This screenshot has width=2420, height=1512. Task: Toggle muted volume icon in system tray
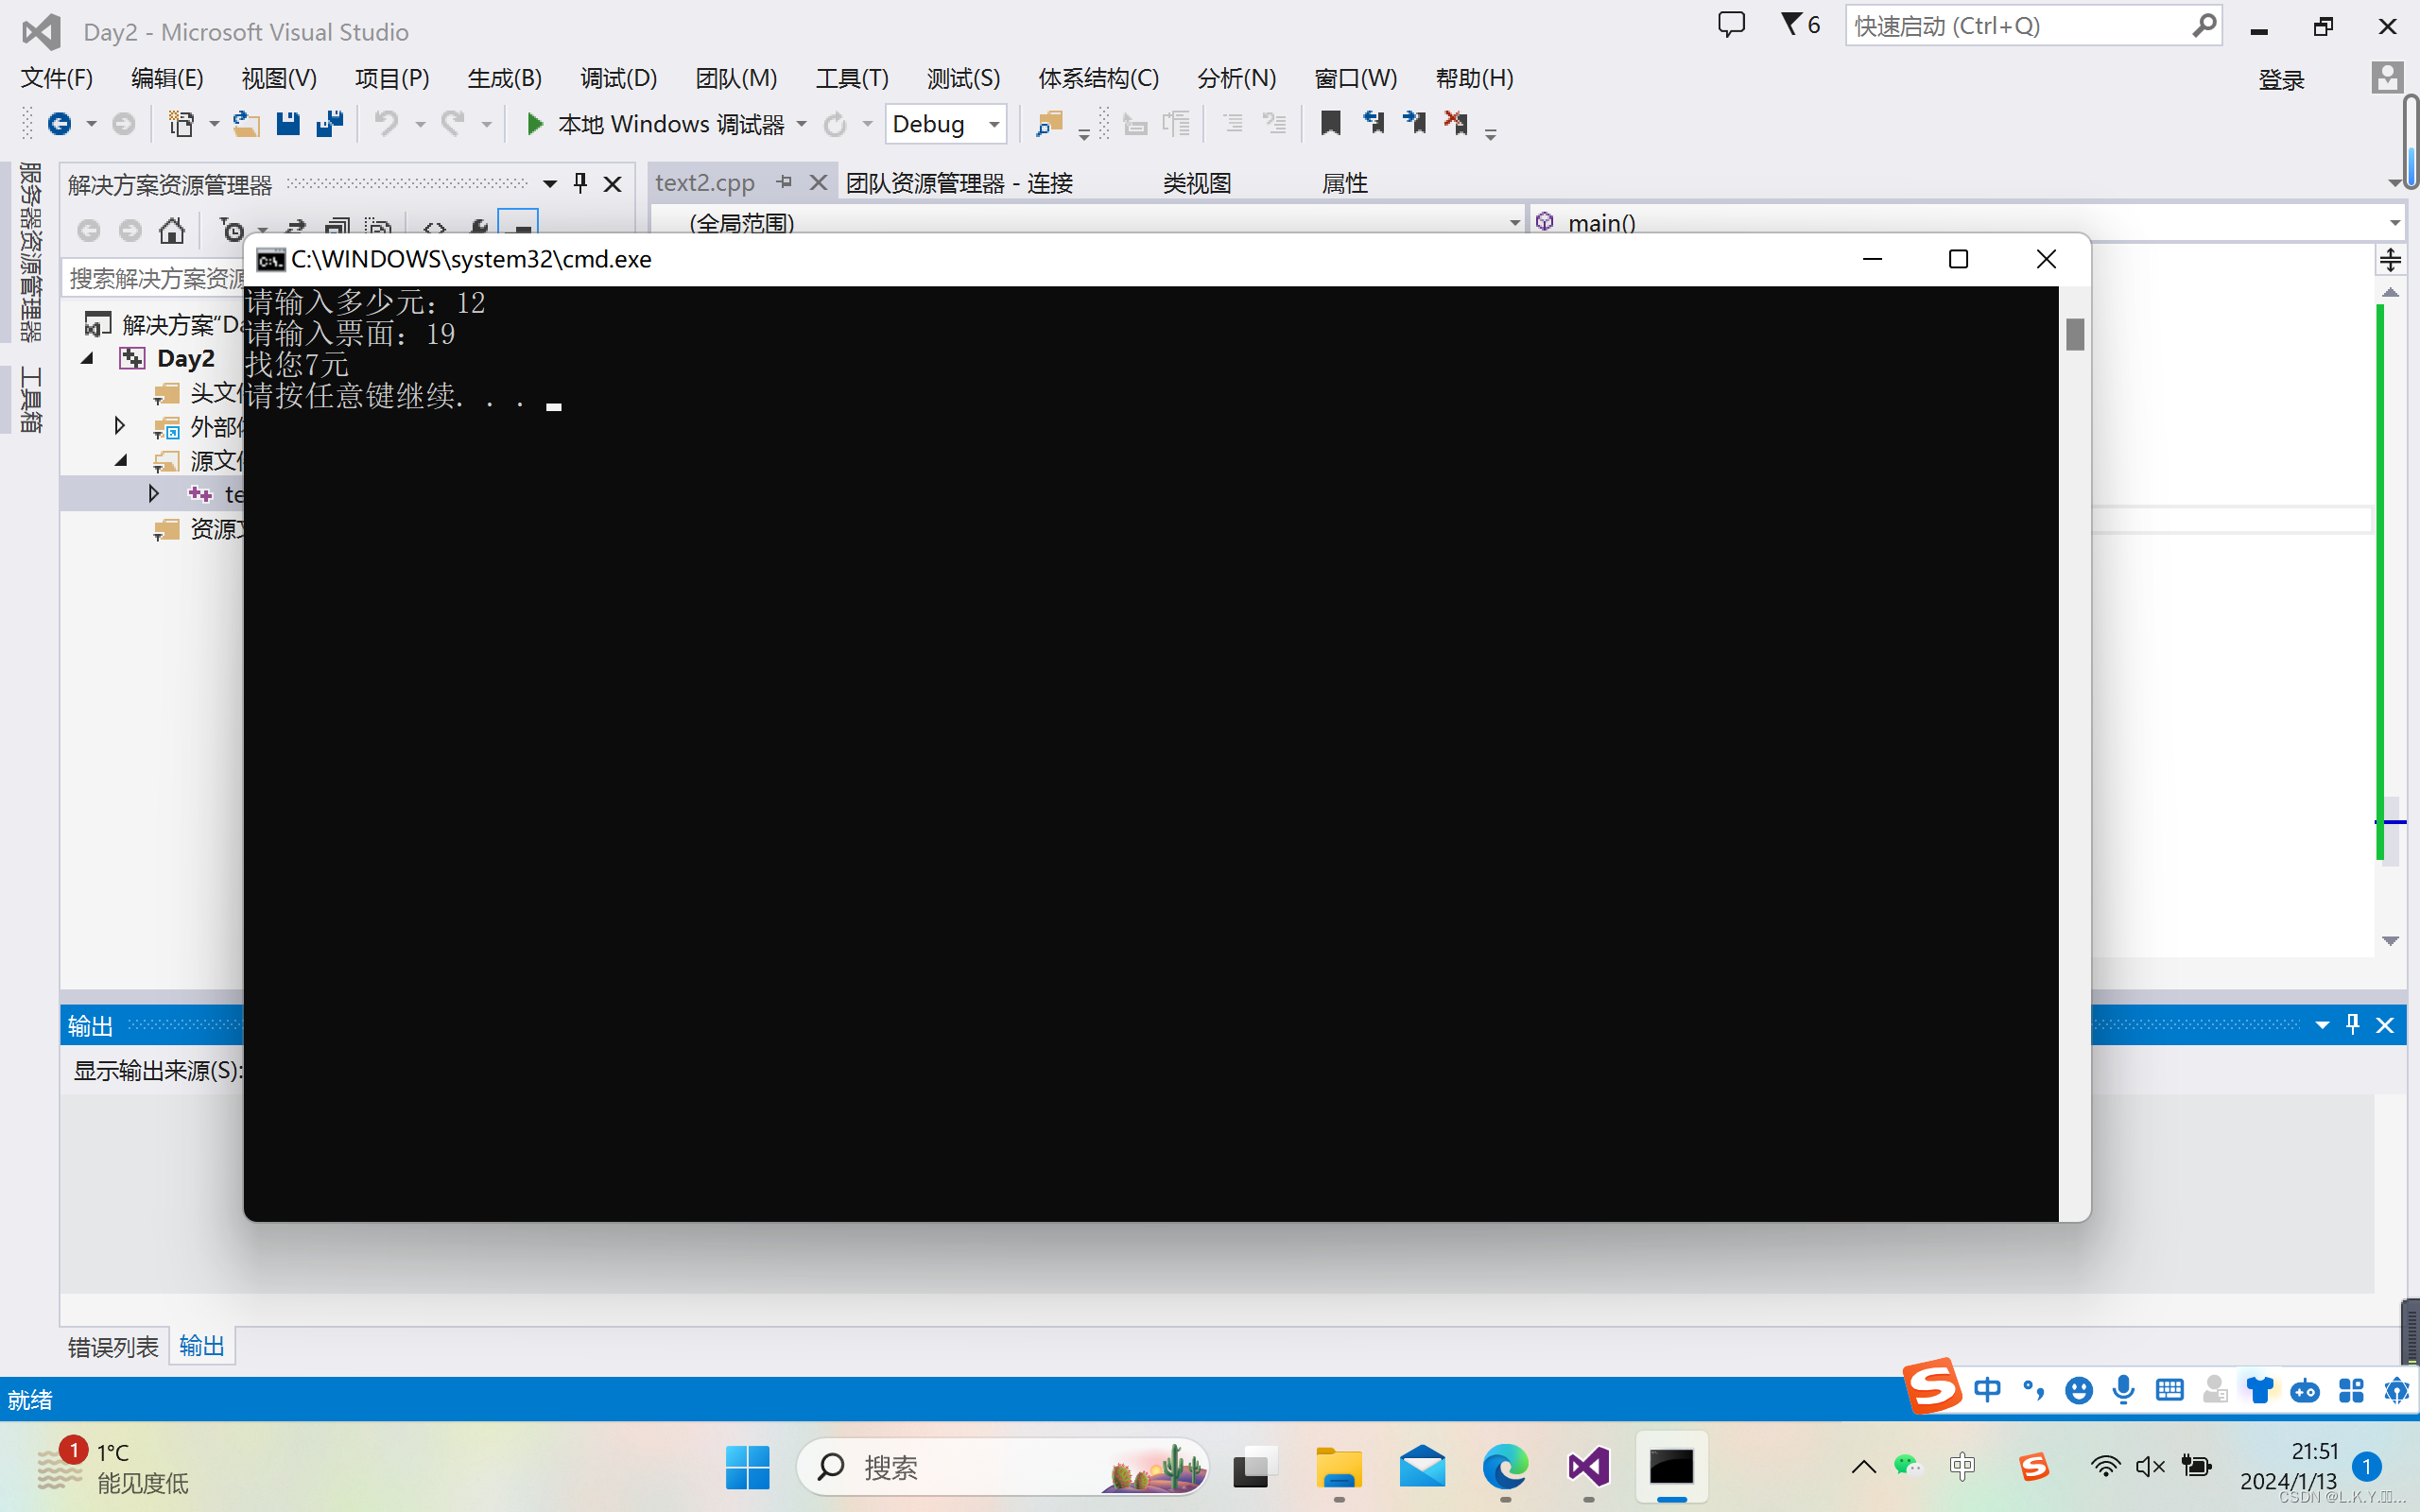(x=2150, y=1467)
